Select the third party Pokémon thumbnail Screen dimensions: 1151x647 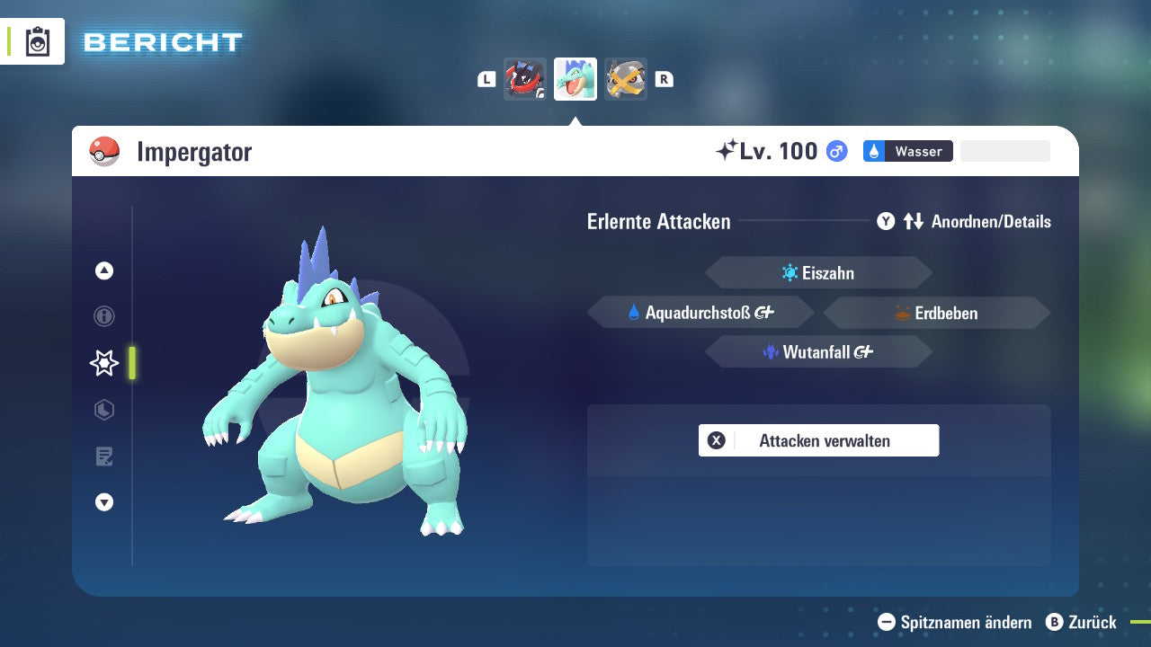[x=625, y=79]
